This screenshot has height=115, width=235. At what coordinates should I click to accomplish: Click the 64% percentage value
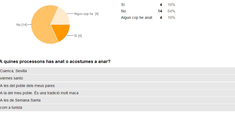pyautogui.click(x=171, y=11)
